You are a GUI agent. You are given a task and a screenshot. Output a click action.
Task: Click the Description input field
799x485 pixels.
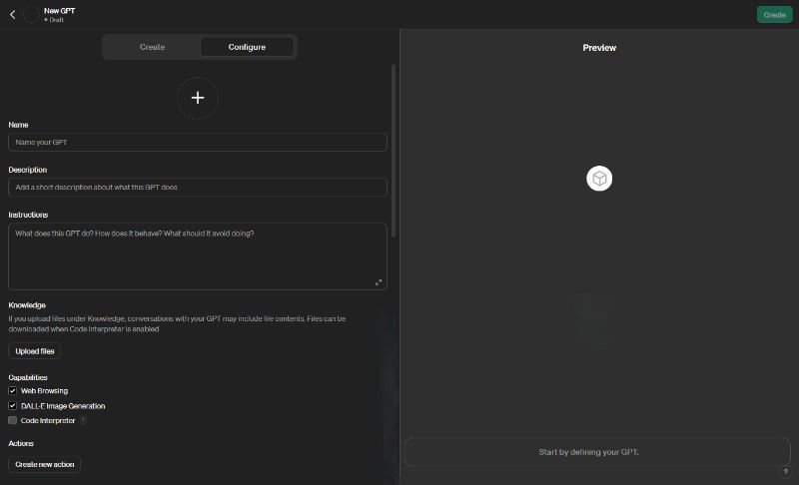tap(198, 188)
